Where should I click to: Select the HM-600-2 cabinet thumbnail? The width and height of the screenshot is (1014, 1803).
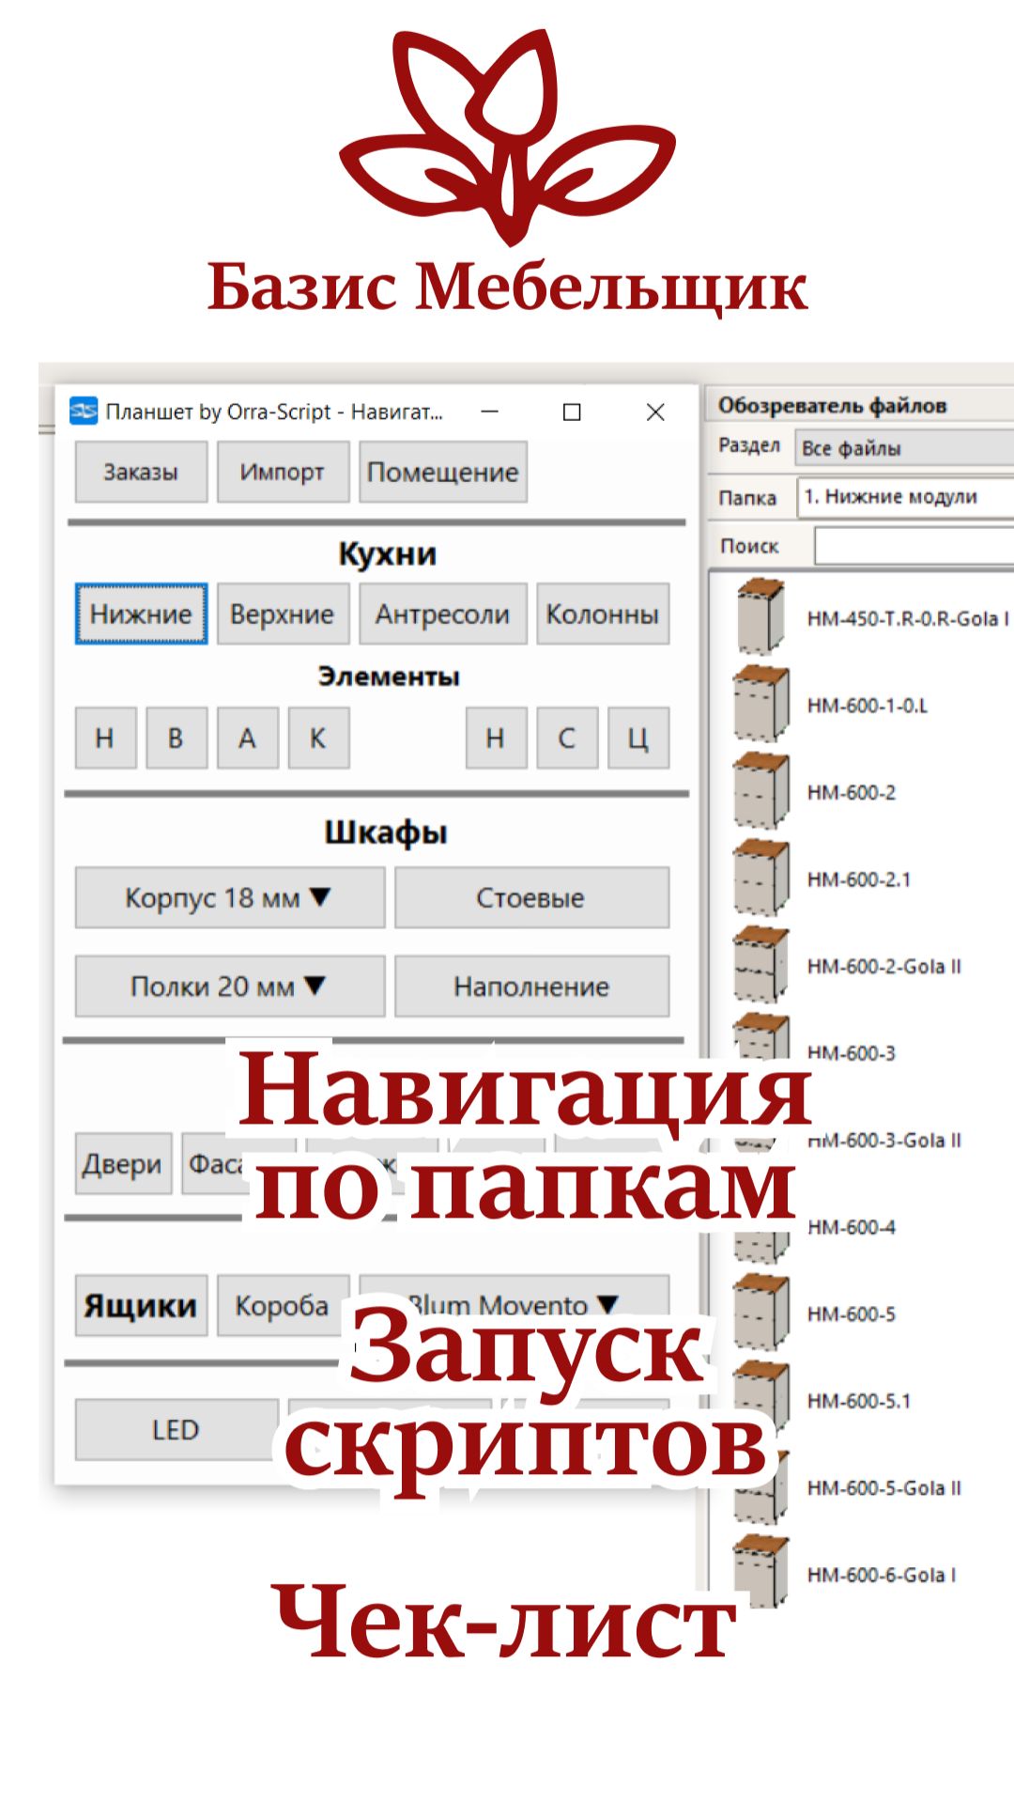tap(760, 791)
